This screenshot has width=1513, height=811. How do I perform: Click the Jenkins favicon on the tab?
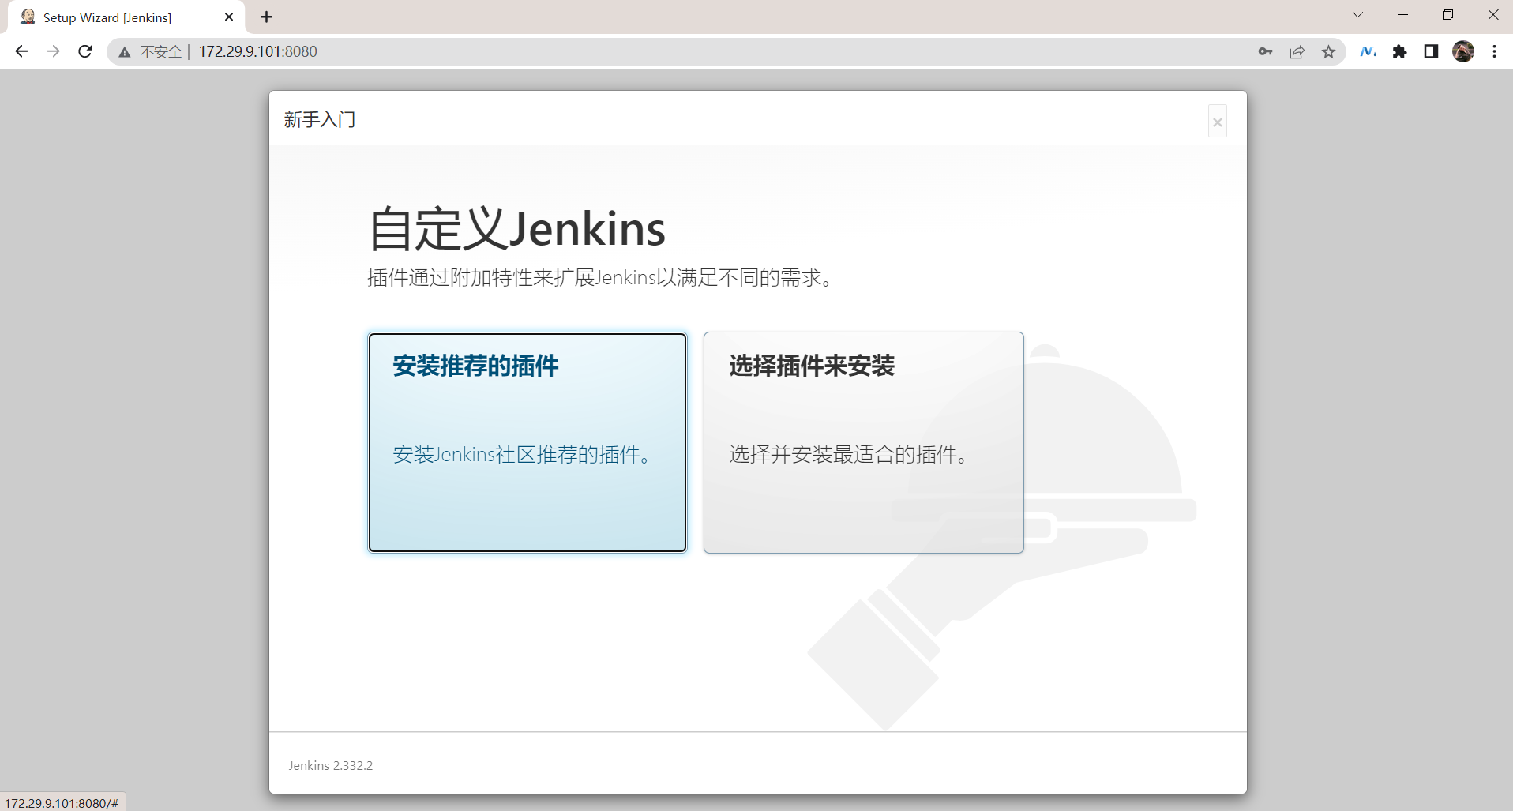click(28, 17)
